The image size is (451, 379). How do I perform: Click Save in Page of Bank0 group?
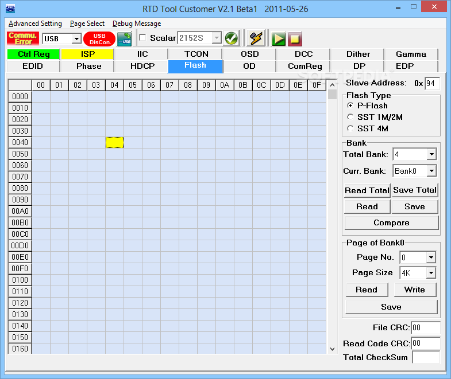click(x=391, y=307)
